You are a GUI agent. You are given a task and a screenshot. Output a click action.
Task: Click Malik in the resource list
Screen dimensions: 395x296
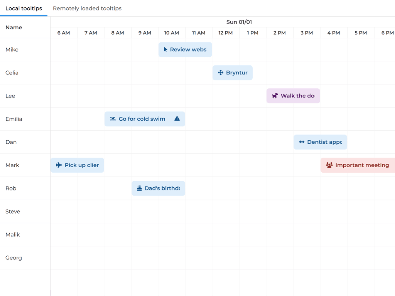13,235
